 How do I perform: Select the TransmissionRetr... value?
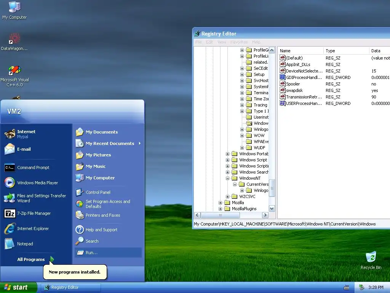(x=304, y=97)
